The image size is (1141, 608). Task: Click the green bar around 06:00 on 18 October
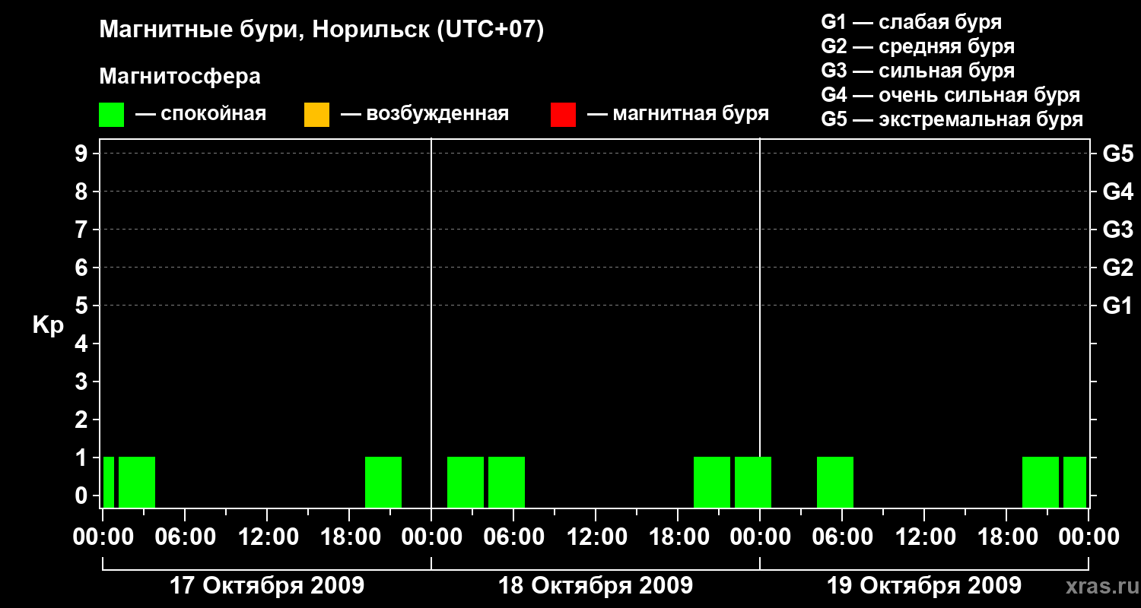tap(507, 482)
